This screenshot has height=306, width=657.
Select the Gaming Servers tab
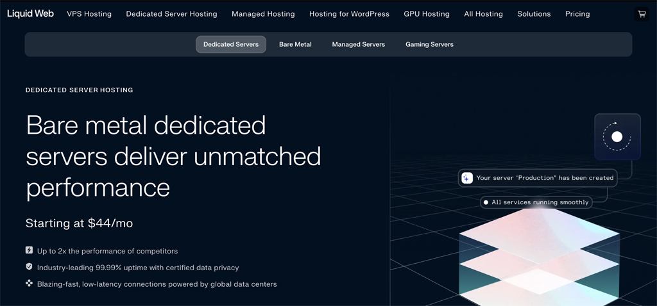pyautogui.click(x=429, y=45)
